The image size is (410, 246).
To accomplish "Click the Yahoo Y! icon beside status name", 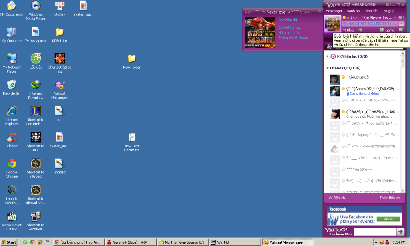I will (x=400, y=18).
